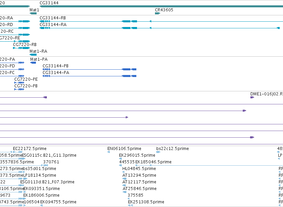Select the CG33144 gene span bar
Viewport: 283px width, 207px height.
pyautogui.click(x=161, y=6)
